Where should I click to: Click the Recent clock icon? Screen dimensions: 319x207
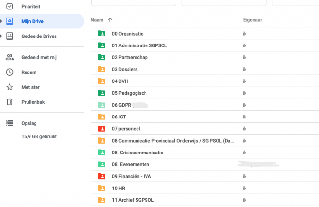point(9,72)
